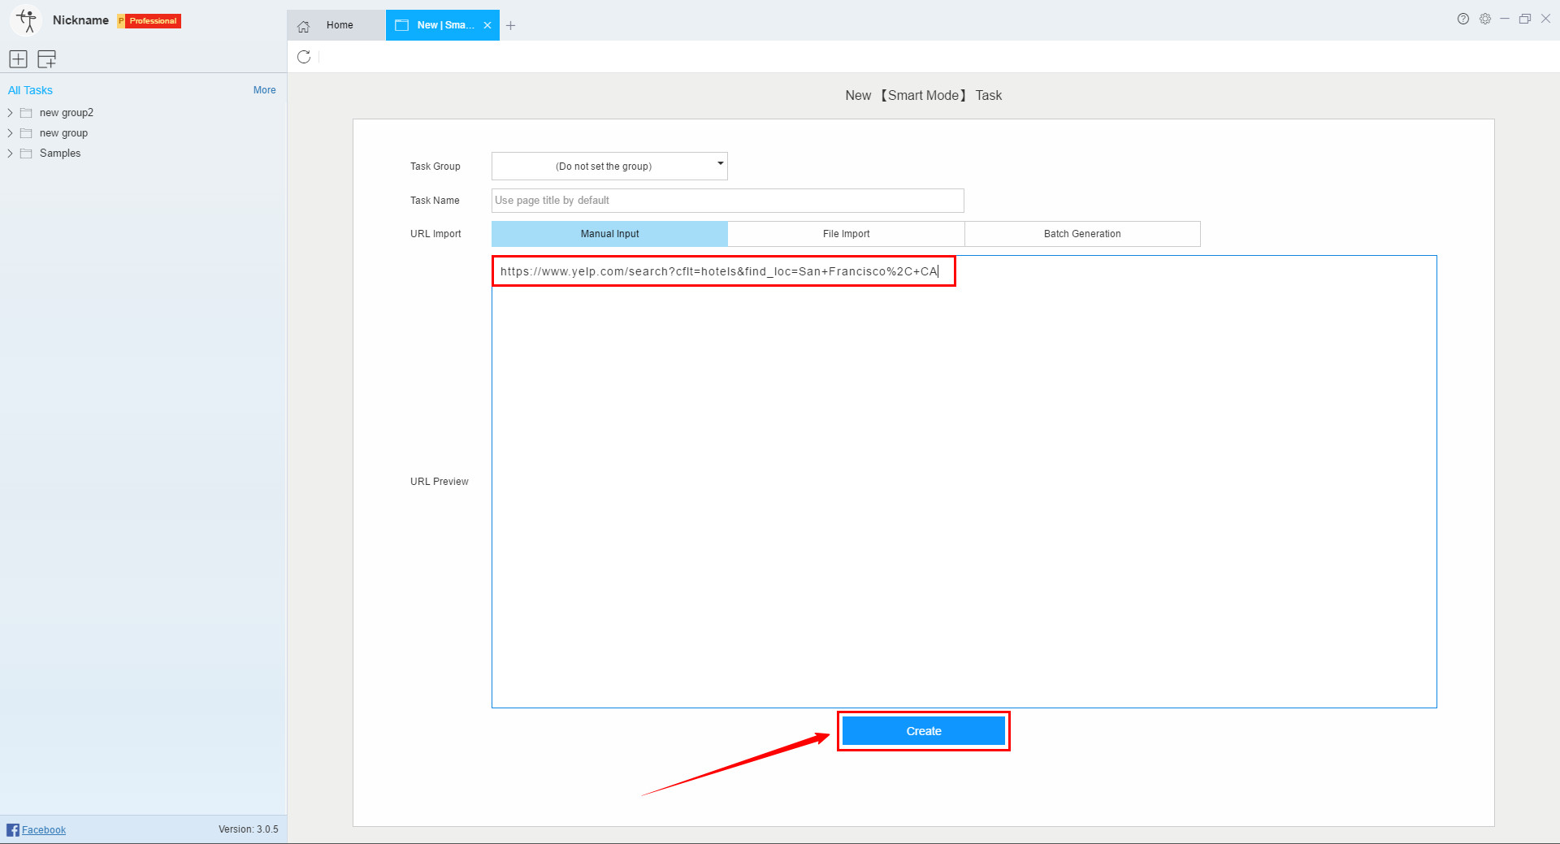1560x844 pixels.
Task: Expand the new group folder
Action: click(x=10, y=133)
